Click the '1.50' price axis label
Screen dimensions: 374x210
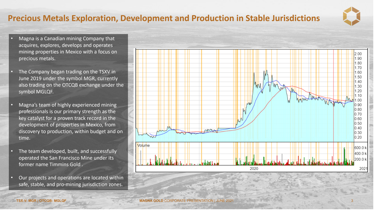tap(358, 77)
